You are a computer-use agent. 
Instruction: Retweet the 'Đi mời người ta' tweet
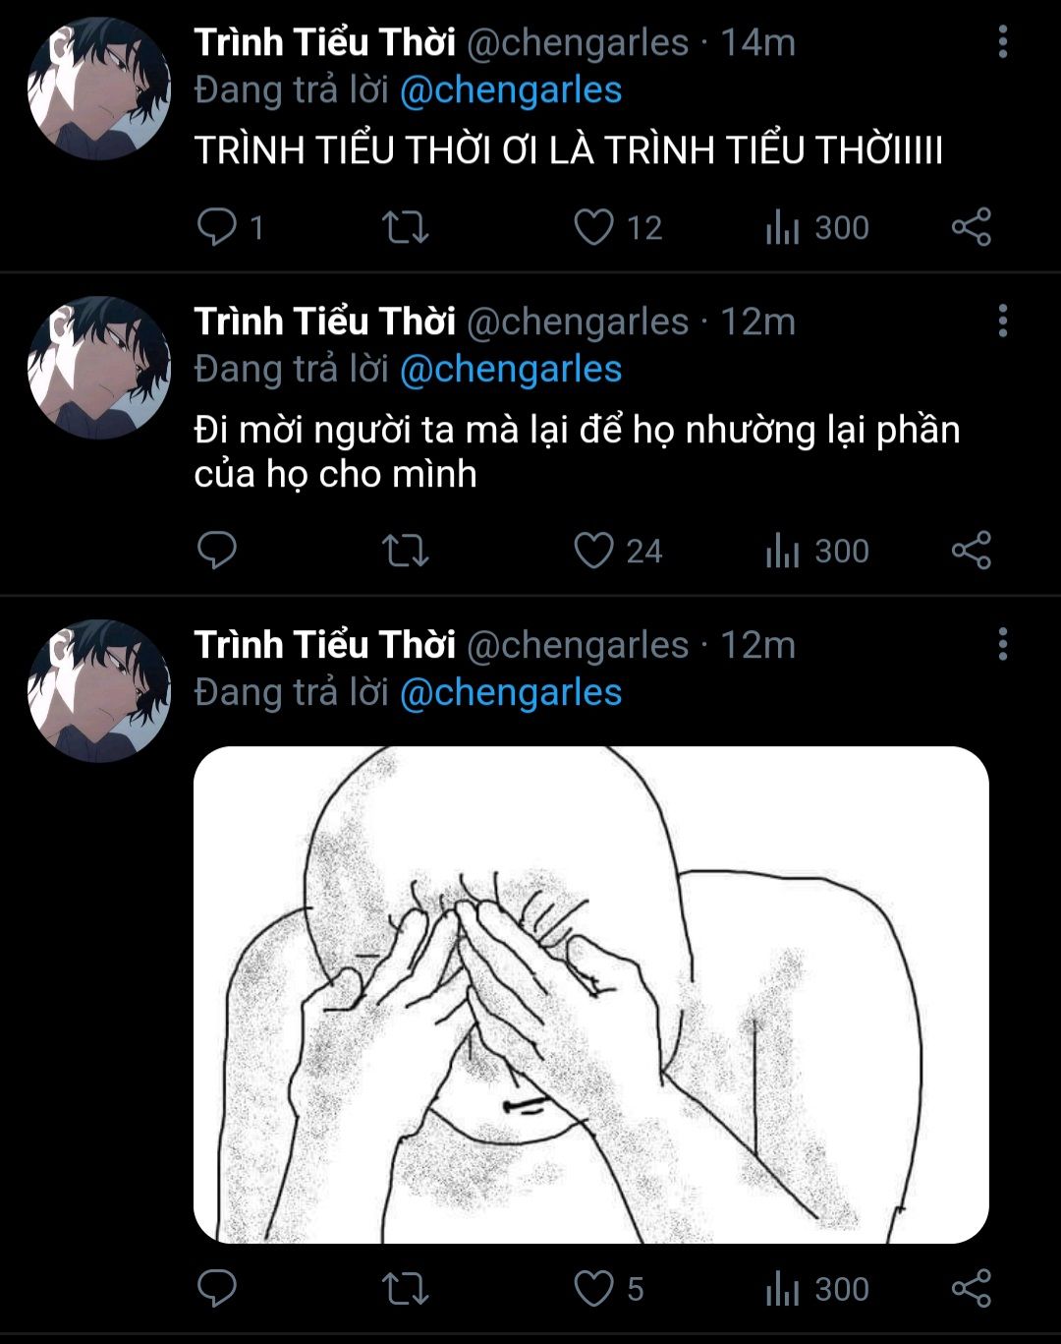(x=405, y=551)
